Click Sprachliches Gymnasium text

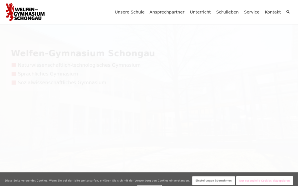[48, 74]
